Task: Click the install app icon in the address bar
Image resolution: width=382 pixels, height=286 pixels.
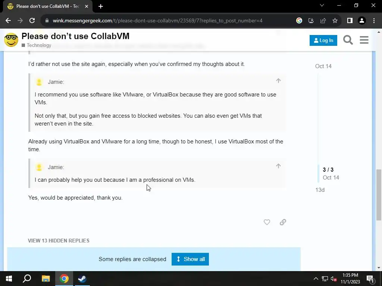Action: (x=311, y=21)
